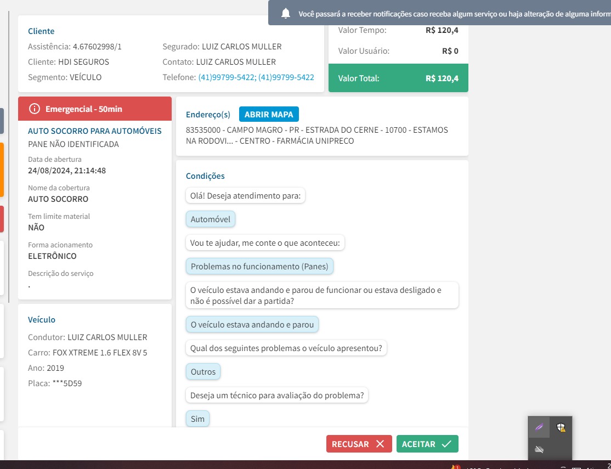
Task: Click the 'não é possível dar a partida?' question bubble
Action: coord(322,296)
